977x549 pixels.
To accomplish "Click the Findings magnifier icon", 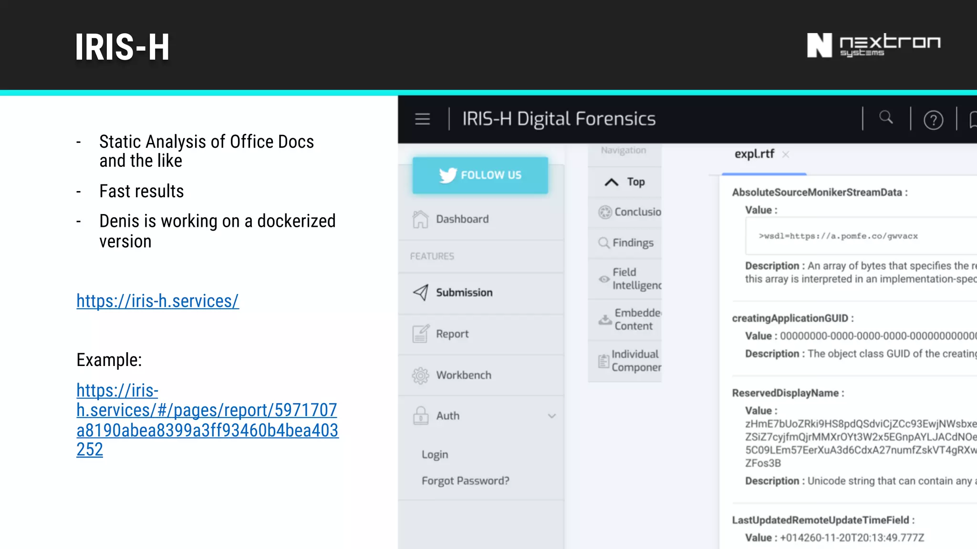I will pos(604,243).
